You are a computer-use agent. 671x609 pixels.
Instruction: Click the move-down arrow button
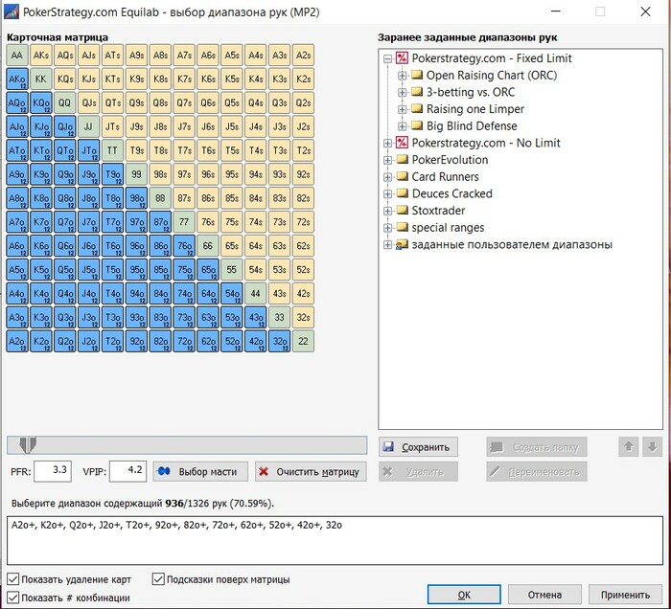(652, 447)
